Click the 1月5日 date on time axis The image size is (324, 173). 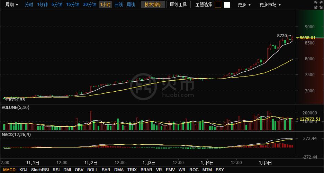pyautogui.click(x=265, y=163)
